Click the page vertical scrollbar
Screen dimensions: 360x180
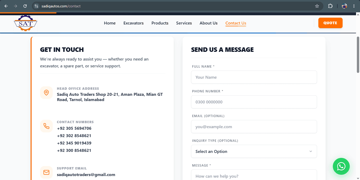(x=358, y=54)
